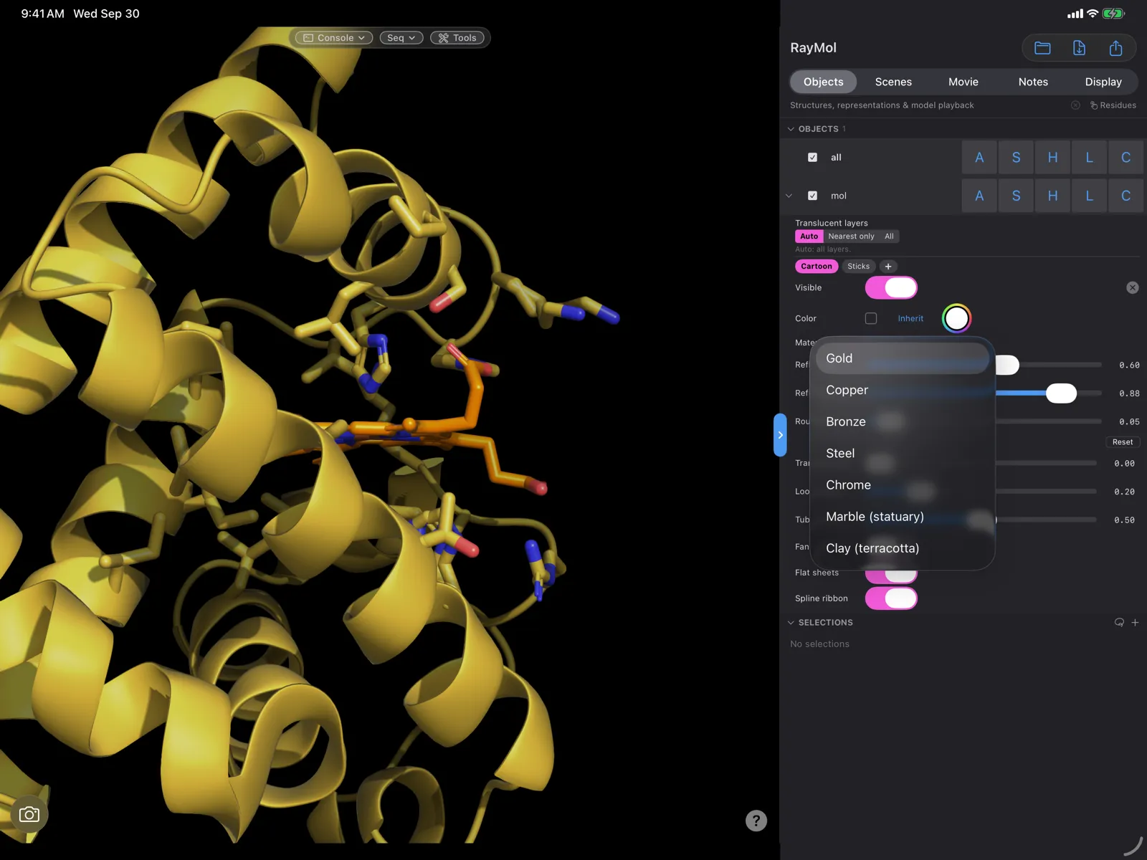This screenshot has width=1147, height=860.
Task: Click the selections chat bubble icon
Action: coord(1119,622)
